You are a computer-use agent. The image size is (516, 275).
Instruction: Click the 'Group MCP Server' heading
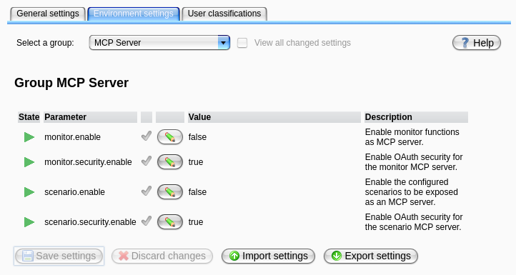tap(71, 83)
